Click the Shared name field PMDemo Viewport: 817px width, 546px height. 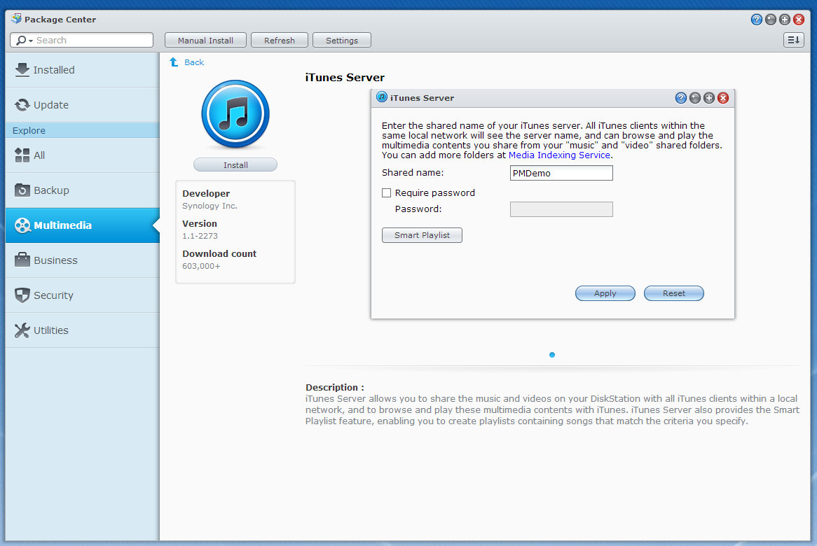(561, 173)
